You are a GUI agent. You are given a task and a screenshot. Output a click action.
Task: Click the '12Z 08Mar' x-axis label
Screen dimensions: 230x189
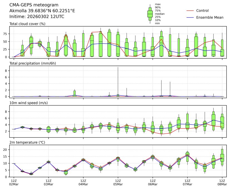(222, 183)
